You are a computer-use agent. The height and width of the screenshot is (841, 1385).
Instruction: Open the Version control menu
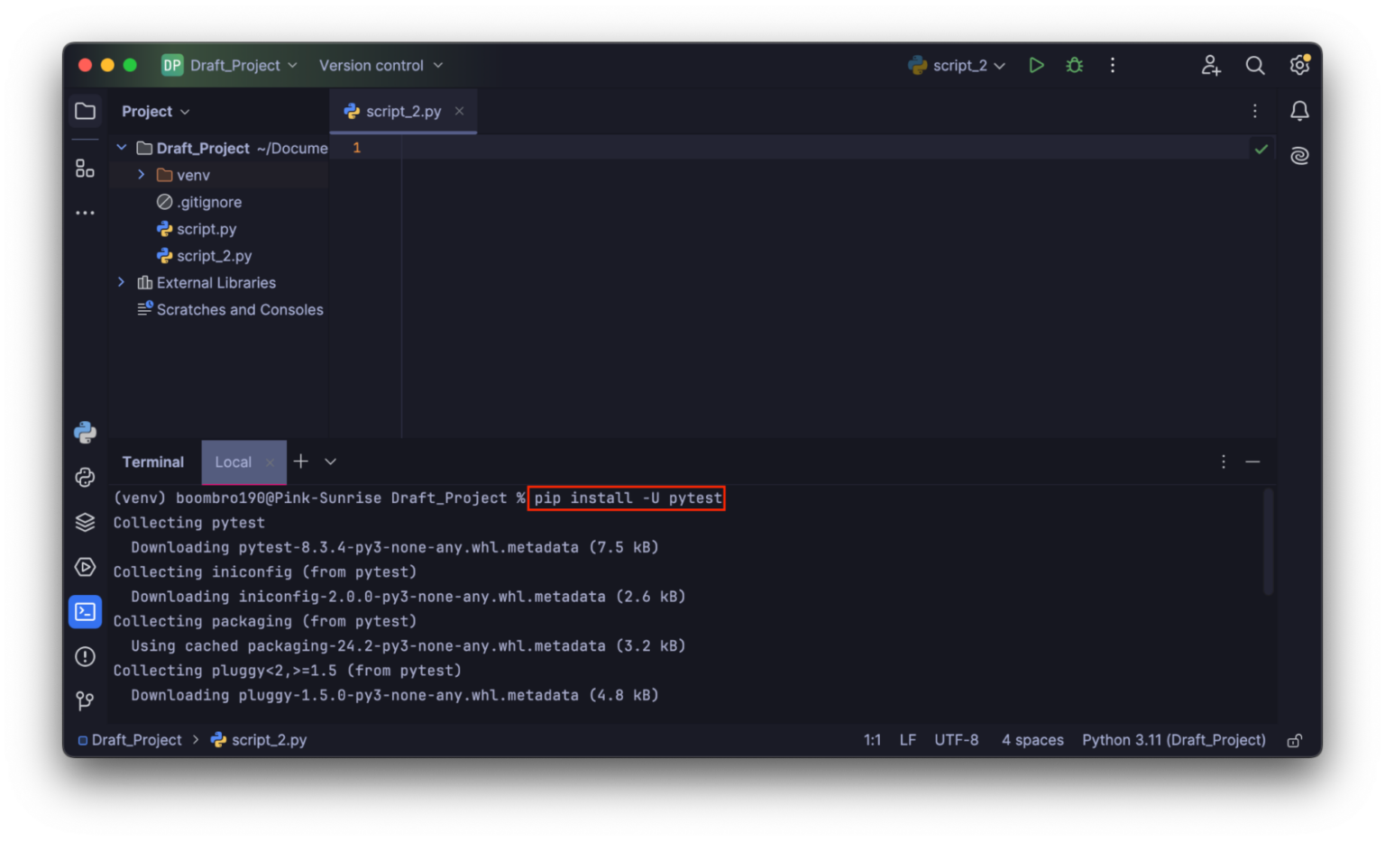(x=380, y=65)
